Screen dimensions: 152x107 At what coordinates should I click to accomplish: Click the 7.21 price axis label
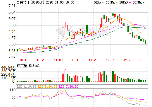pyautogui.click(x=12, y=6)
